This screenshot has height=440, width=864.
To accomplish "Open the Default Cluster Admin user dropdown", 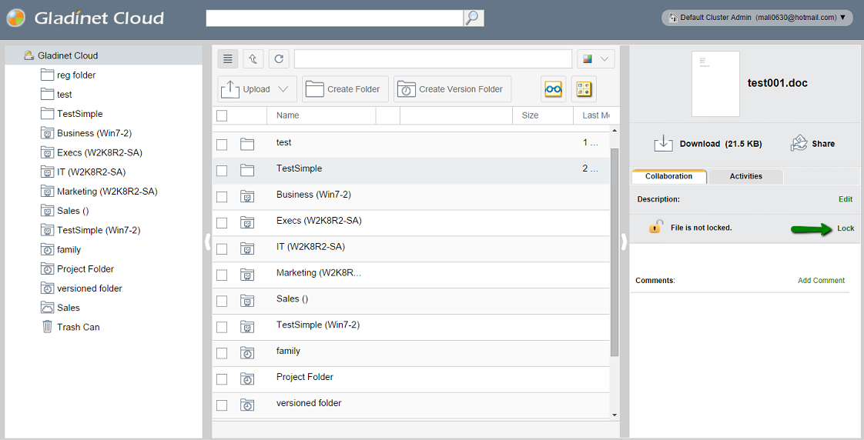I will coord(757,18).
